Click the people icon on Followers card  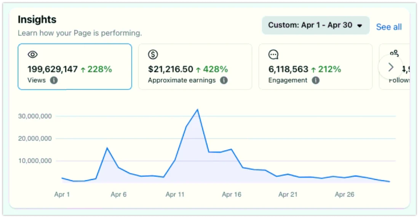coord(394,53)
